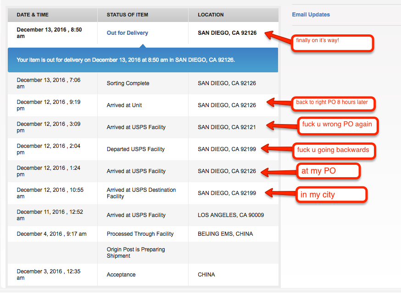
Task: Open the Email Updates link
Action: [x=311, y=15]
